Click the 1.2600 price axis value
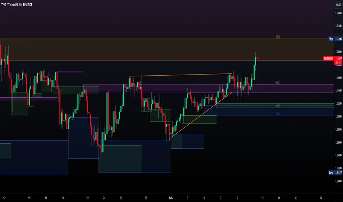The image size is (343, 202). point(338,13)
